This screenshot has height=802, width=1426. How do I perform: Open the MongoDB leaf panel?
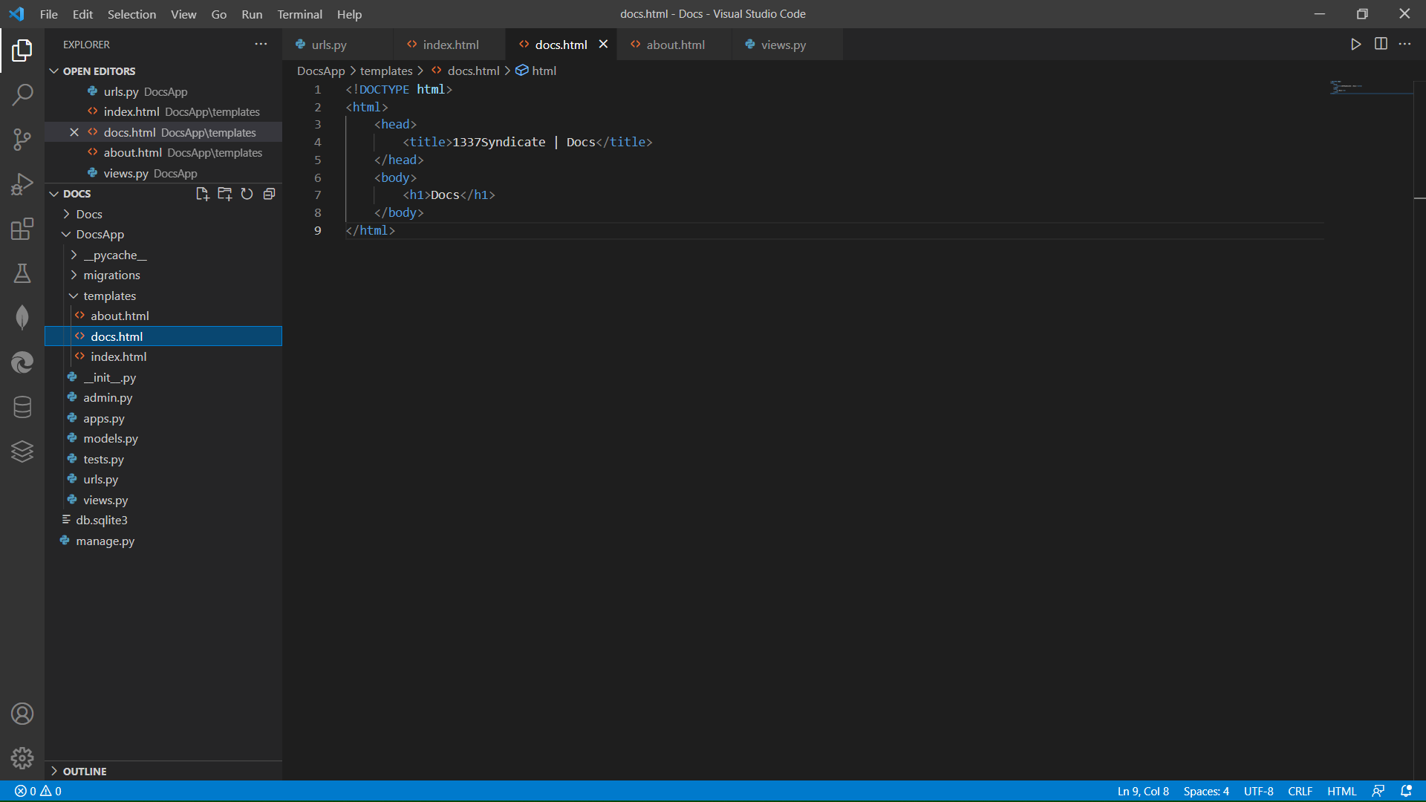(22, 318)
